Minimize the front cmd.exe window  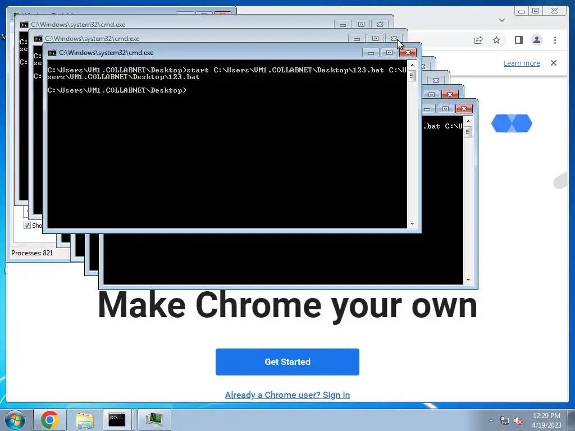pyautogui.click(x=371, y=52)
